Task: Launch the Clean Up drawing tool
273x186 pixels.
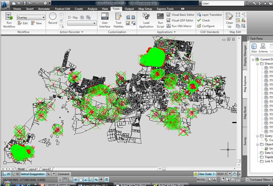Action: tap(229, 20)
